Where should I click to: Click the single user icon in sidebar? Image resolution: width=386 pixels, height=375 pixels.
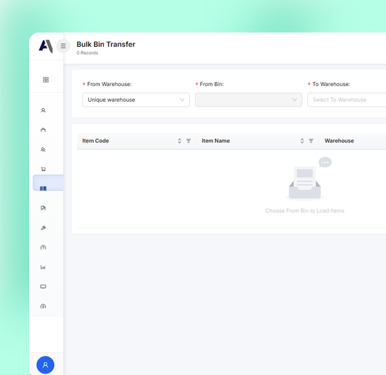[43, 111]
